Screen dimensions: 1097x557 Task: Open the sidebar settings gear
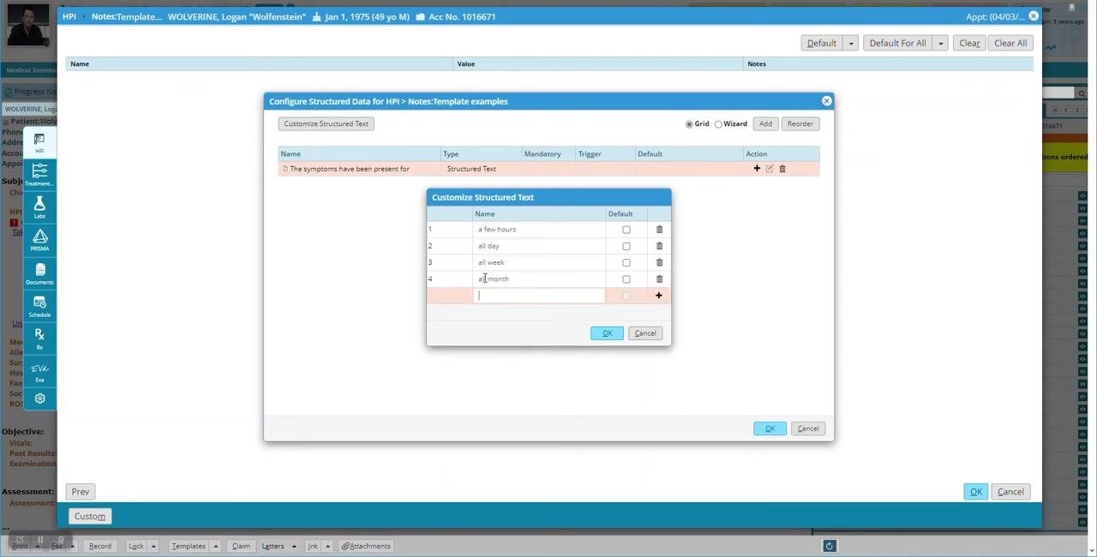(39, 398)
